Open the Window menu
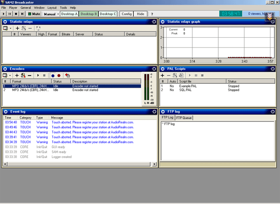The width and height of the screenshot is (280, 204). click(39, 8)
